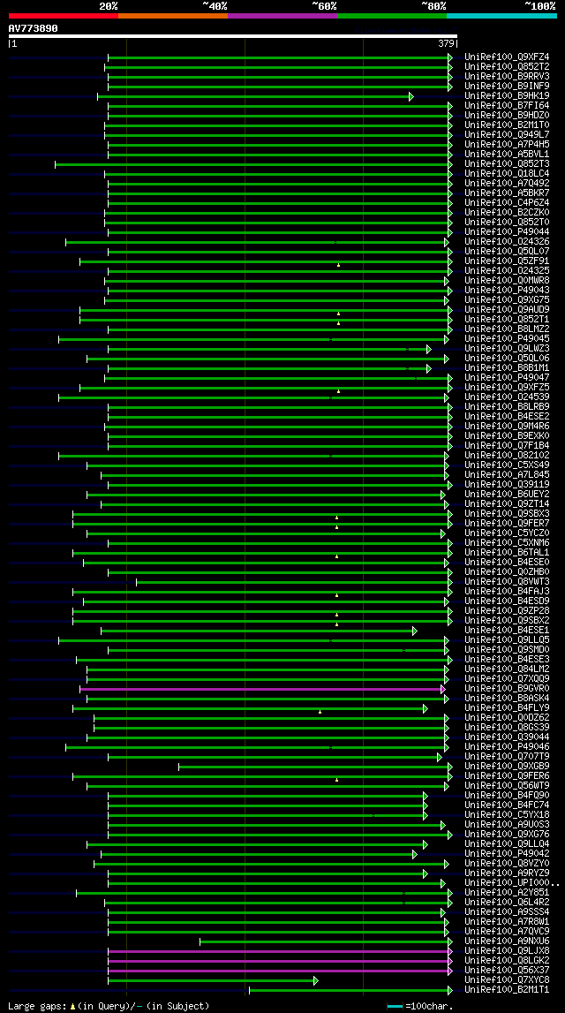
Task: Select the UniRef100_A7Q492 label
Action: click(x=507, y=184)
